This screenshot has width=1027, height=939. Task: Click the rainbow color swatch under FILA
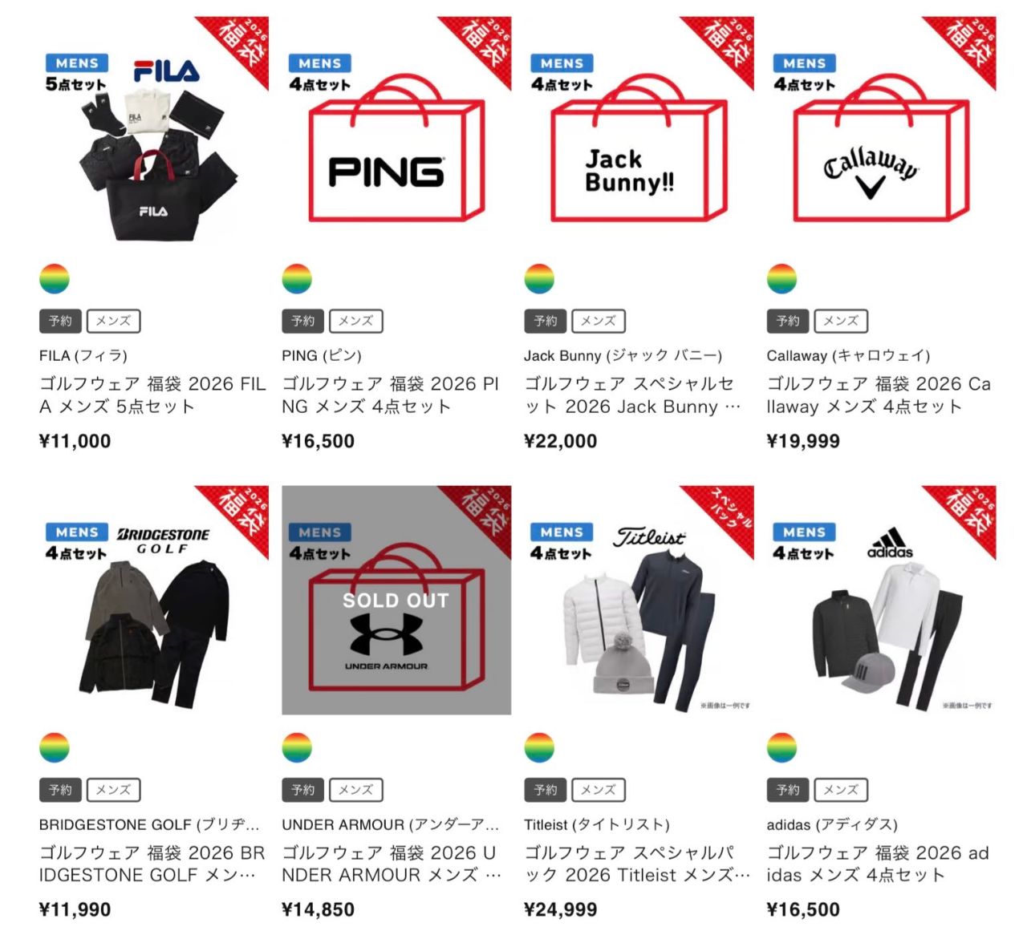(55, 278)
